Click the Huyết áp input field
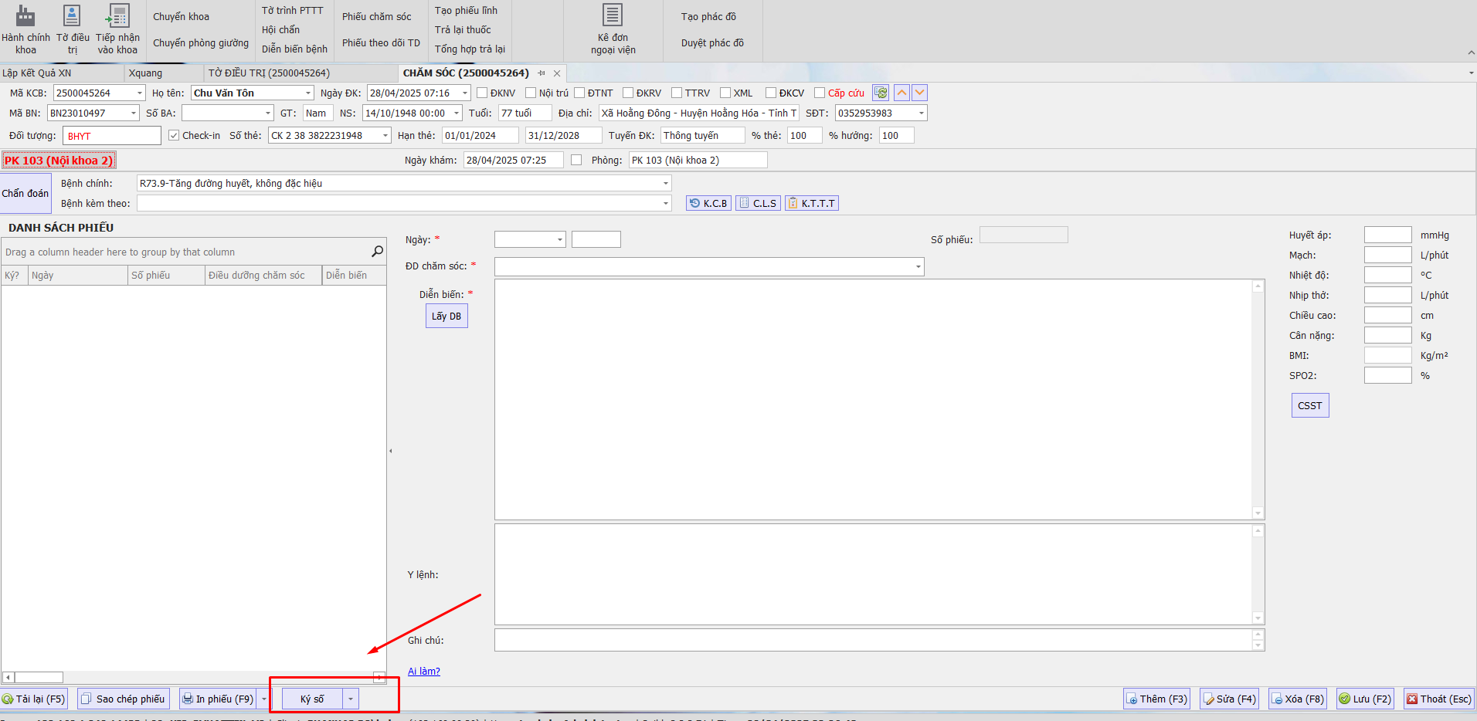The height and width of the screenshot is (721, 1477). coord(1387,235)
